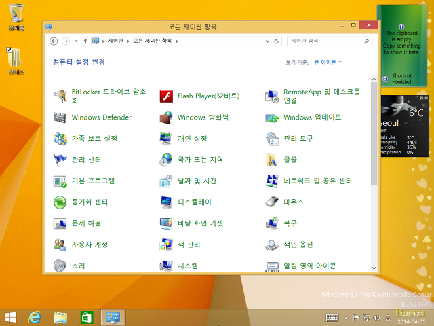Open the 개인 설정 icon
Screen dimensions: 434x326
pos(166,139)
